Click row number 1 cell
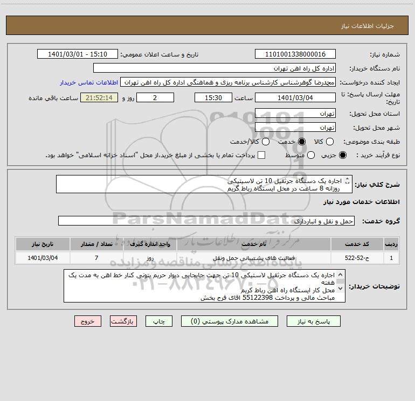415x401 pixels. pyautogui.click(x=391, y=258)
